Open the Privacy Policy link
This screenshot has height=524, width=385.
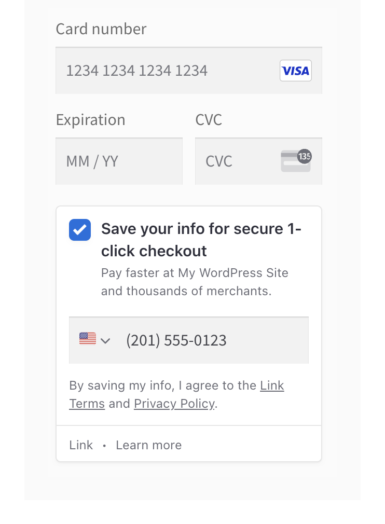[x=174, y=404]
